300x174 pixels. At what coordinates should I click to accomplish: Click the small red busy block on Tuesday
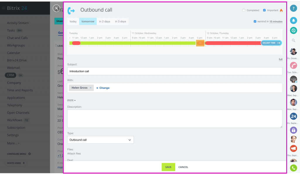point(76,43)
